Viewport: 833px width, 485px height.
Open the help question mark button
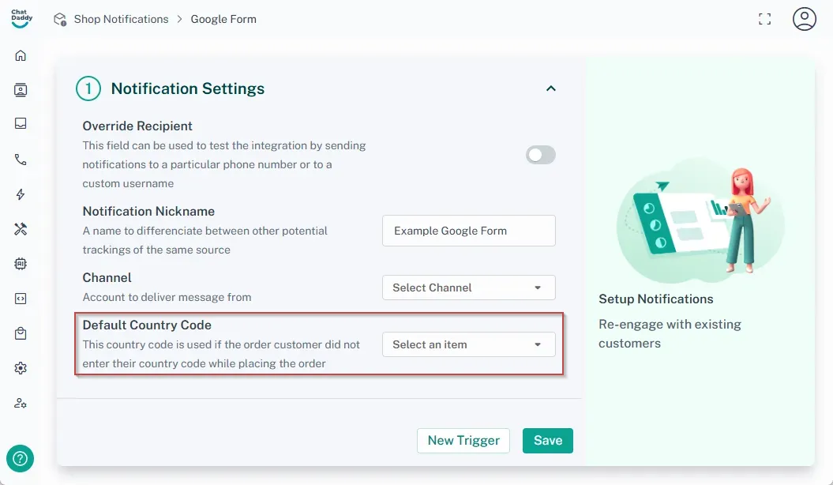[x=20, y=457]
